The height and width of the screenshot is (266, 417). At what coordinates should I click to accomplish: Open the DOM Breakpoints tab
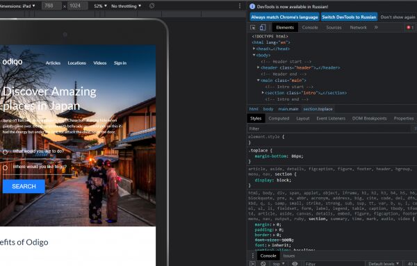(370, 118)
